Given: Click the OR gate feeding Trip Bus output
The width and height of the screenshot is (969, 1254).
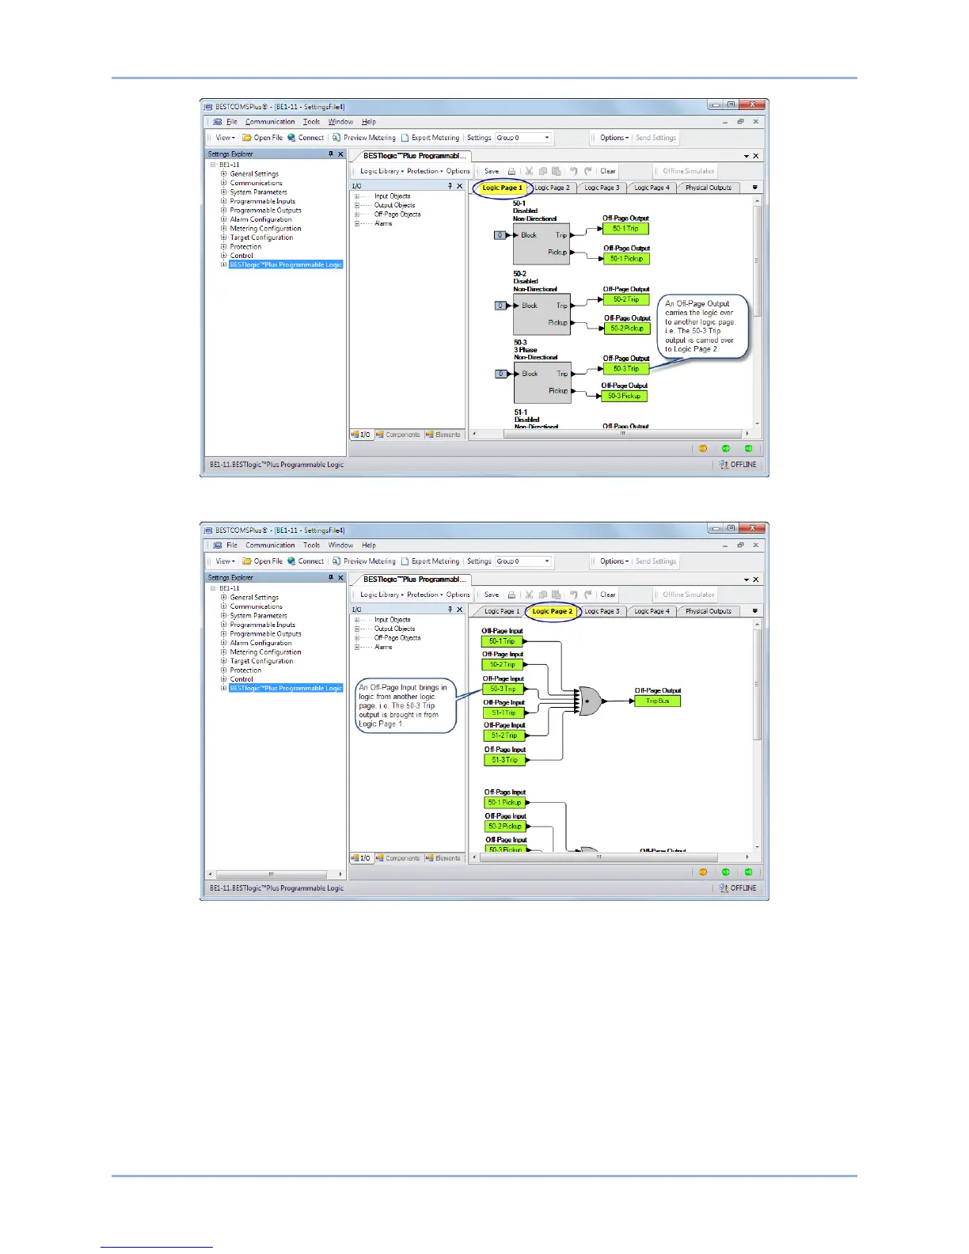Looking at the screenshot, I should [590, 701].
